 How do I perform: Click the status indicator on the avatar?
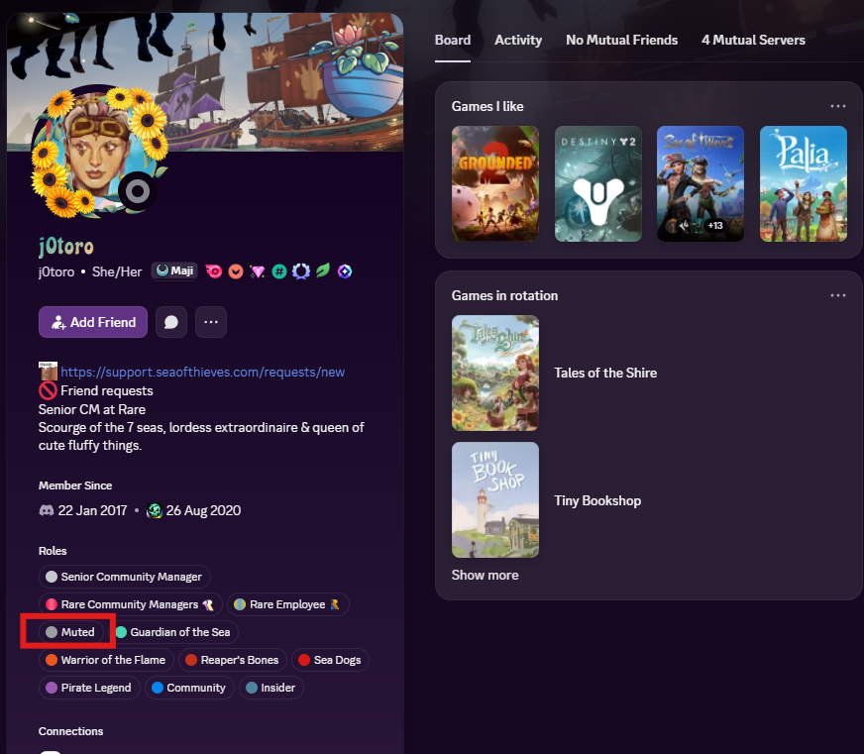[x=137, y=191]
